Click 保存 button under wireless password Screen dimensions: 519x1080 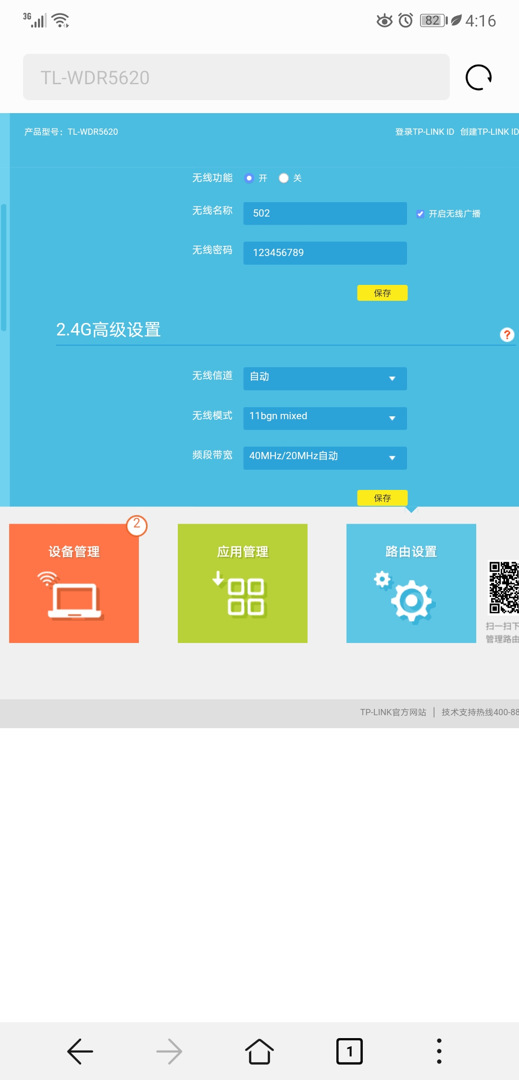pos(382,293)
